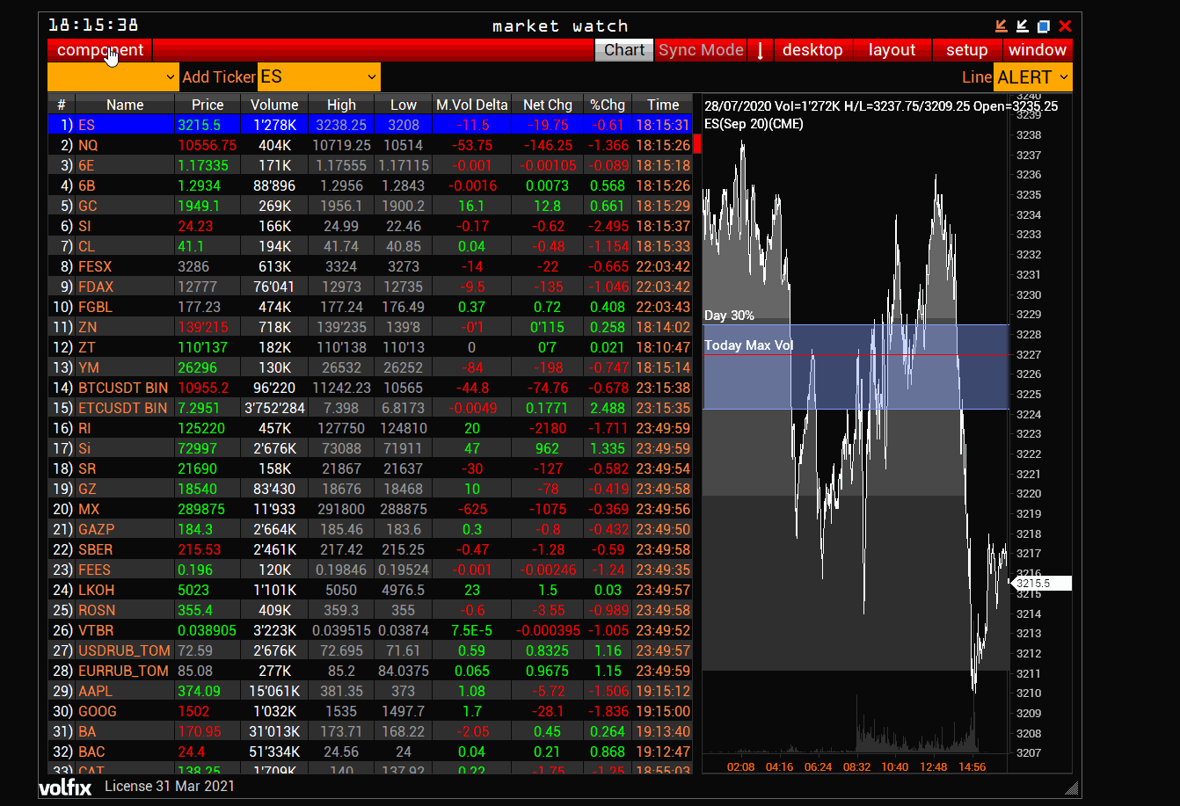Screen dimensions: 1180x806
Task: Select the BTCUSDT BIN row
Action: (x=123, y=388)
